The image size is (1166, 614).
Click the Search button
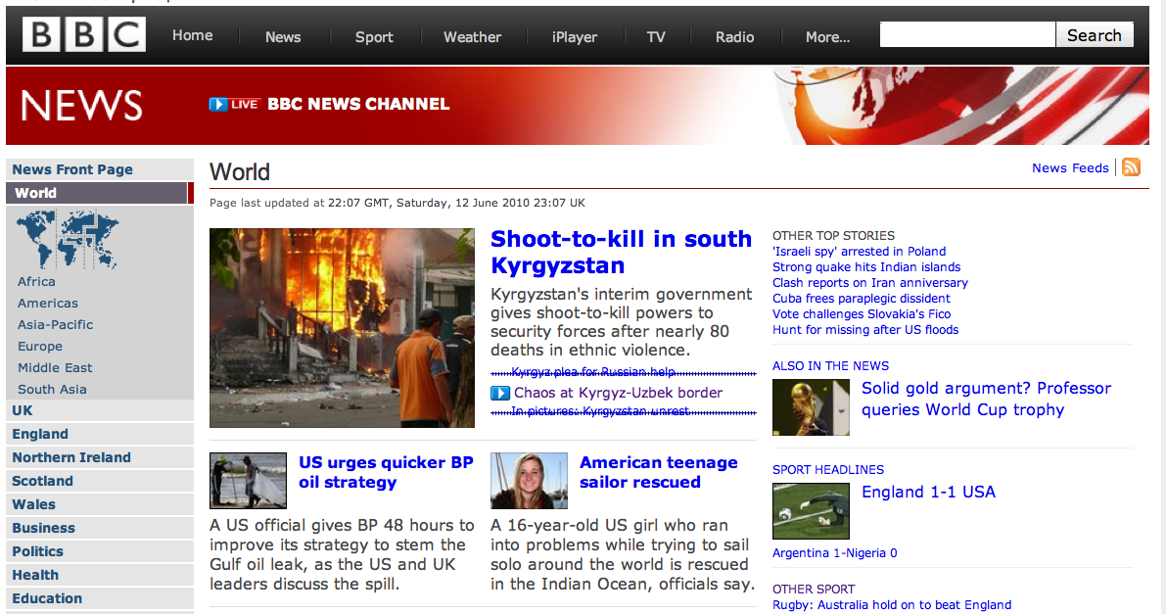coord(1095,35)
